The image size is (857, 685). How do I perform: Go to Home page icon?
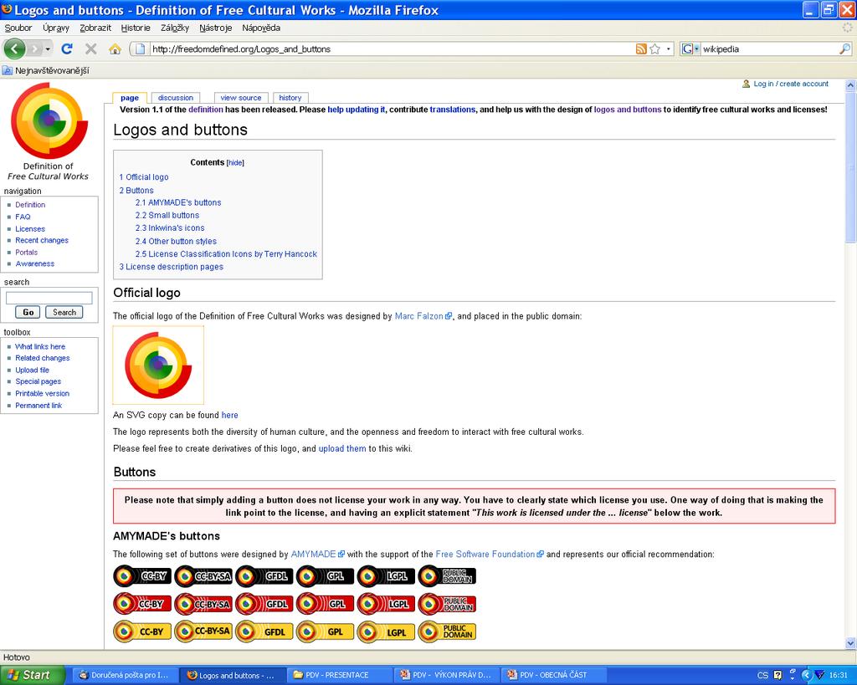pos(115,49)
